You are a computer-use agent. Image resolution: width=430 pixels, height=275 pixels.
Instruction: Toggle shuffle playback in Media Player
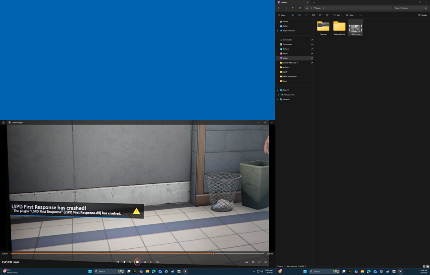tap(118, 262)
